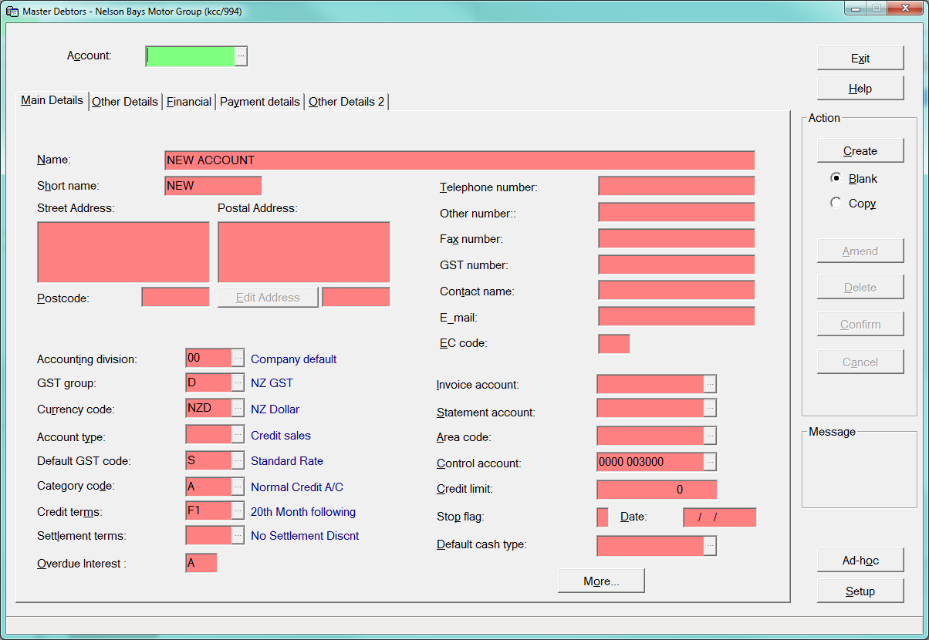
Task: Click into the Telephone number field
Action: pyautogui.click(x=676, y=187)
